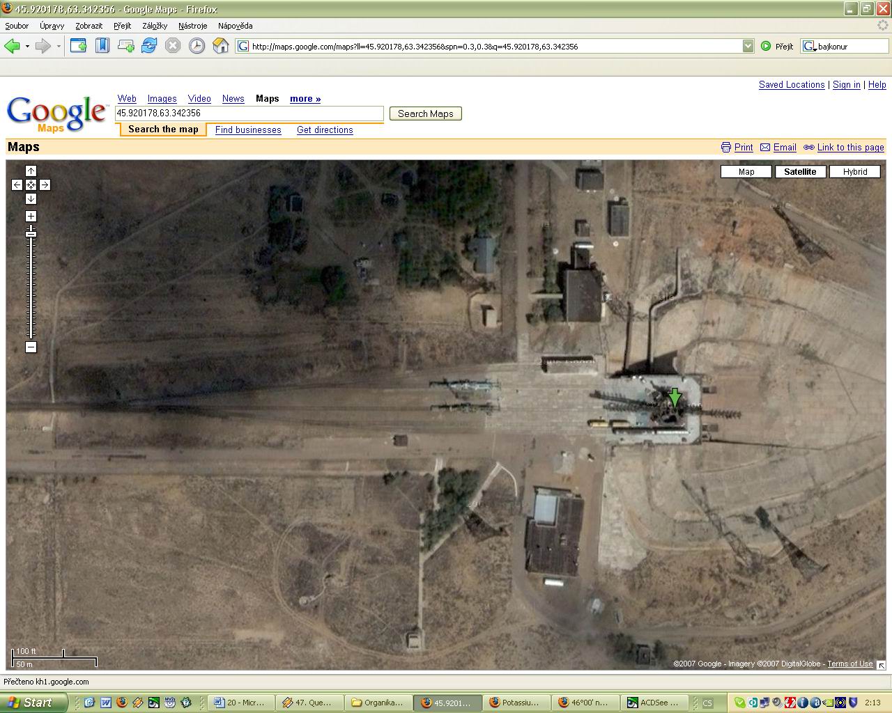Click the coordinates search input field
Image resolution: width=892 pixels, height=713 pixels.
pos(249,113)
